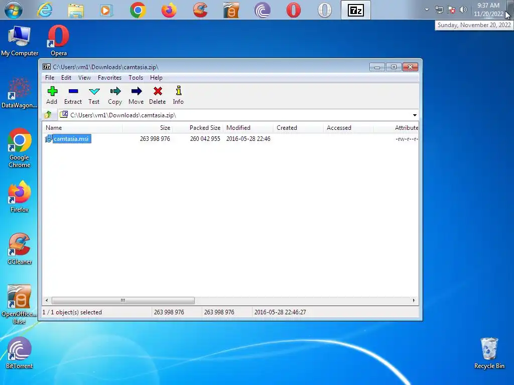Click the white Opera taskbar icon
The height and width of the screenshot is (385, 514).
click(325, 10)
